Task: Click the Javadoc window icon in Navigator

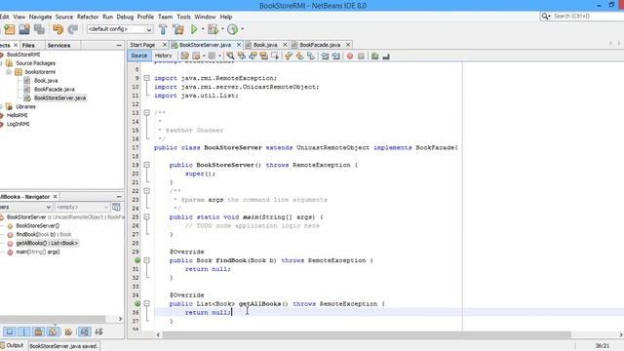Action: coord(116,207)
